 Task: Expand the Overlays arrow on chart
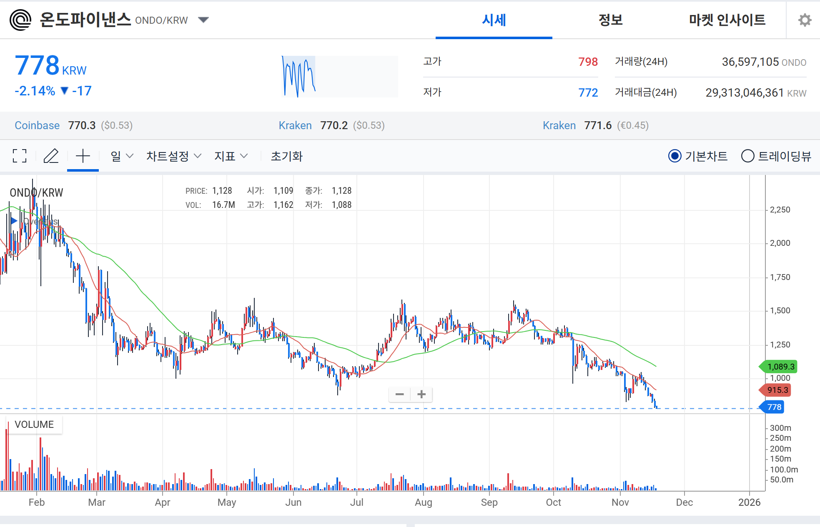click(14, 221)
